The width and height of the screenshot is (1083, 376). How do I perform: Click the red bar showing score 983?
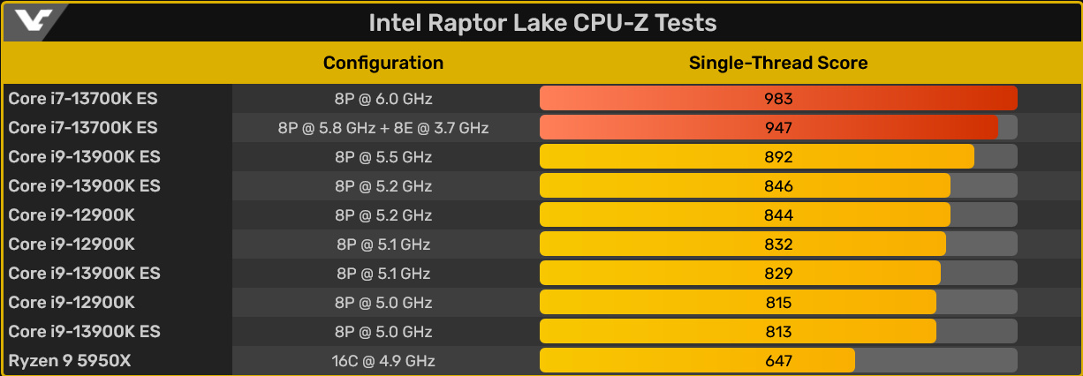(x=777, y=98)
